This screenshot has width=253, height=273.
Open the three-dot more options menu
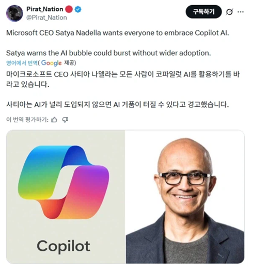(241, 12)
